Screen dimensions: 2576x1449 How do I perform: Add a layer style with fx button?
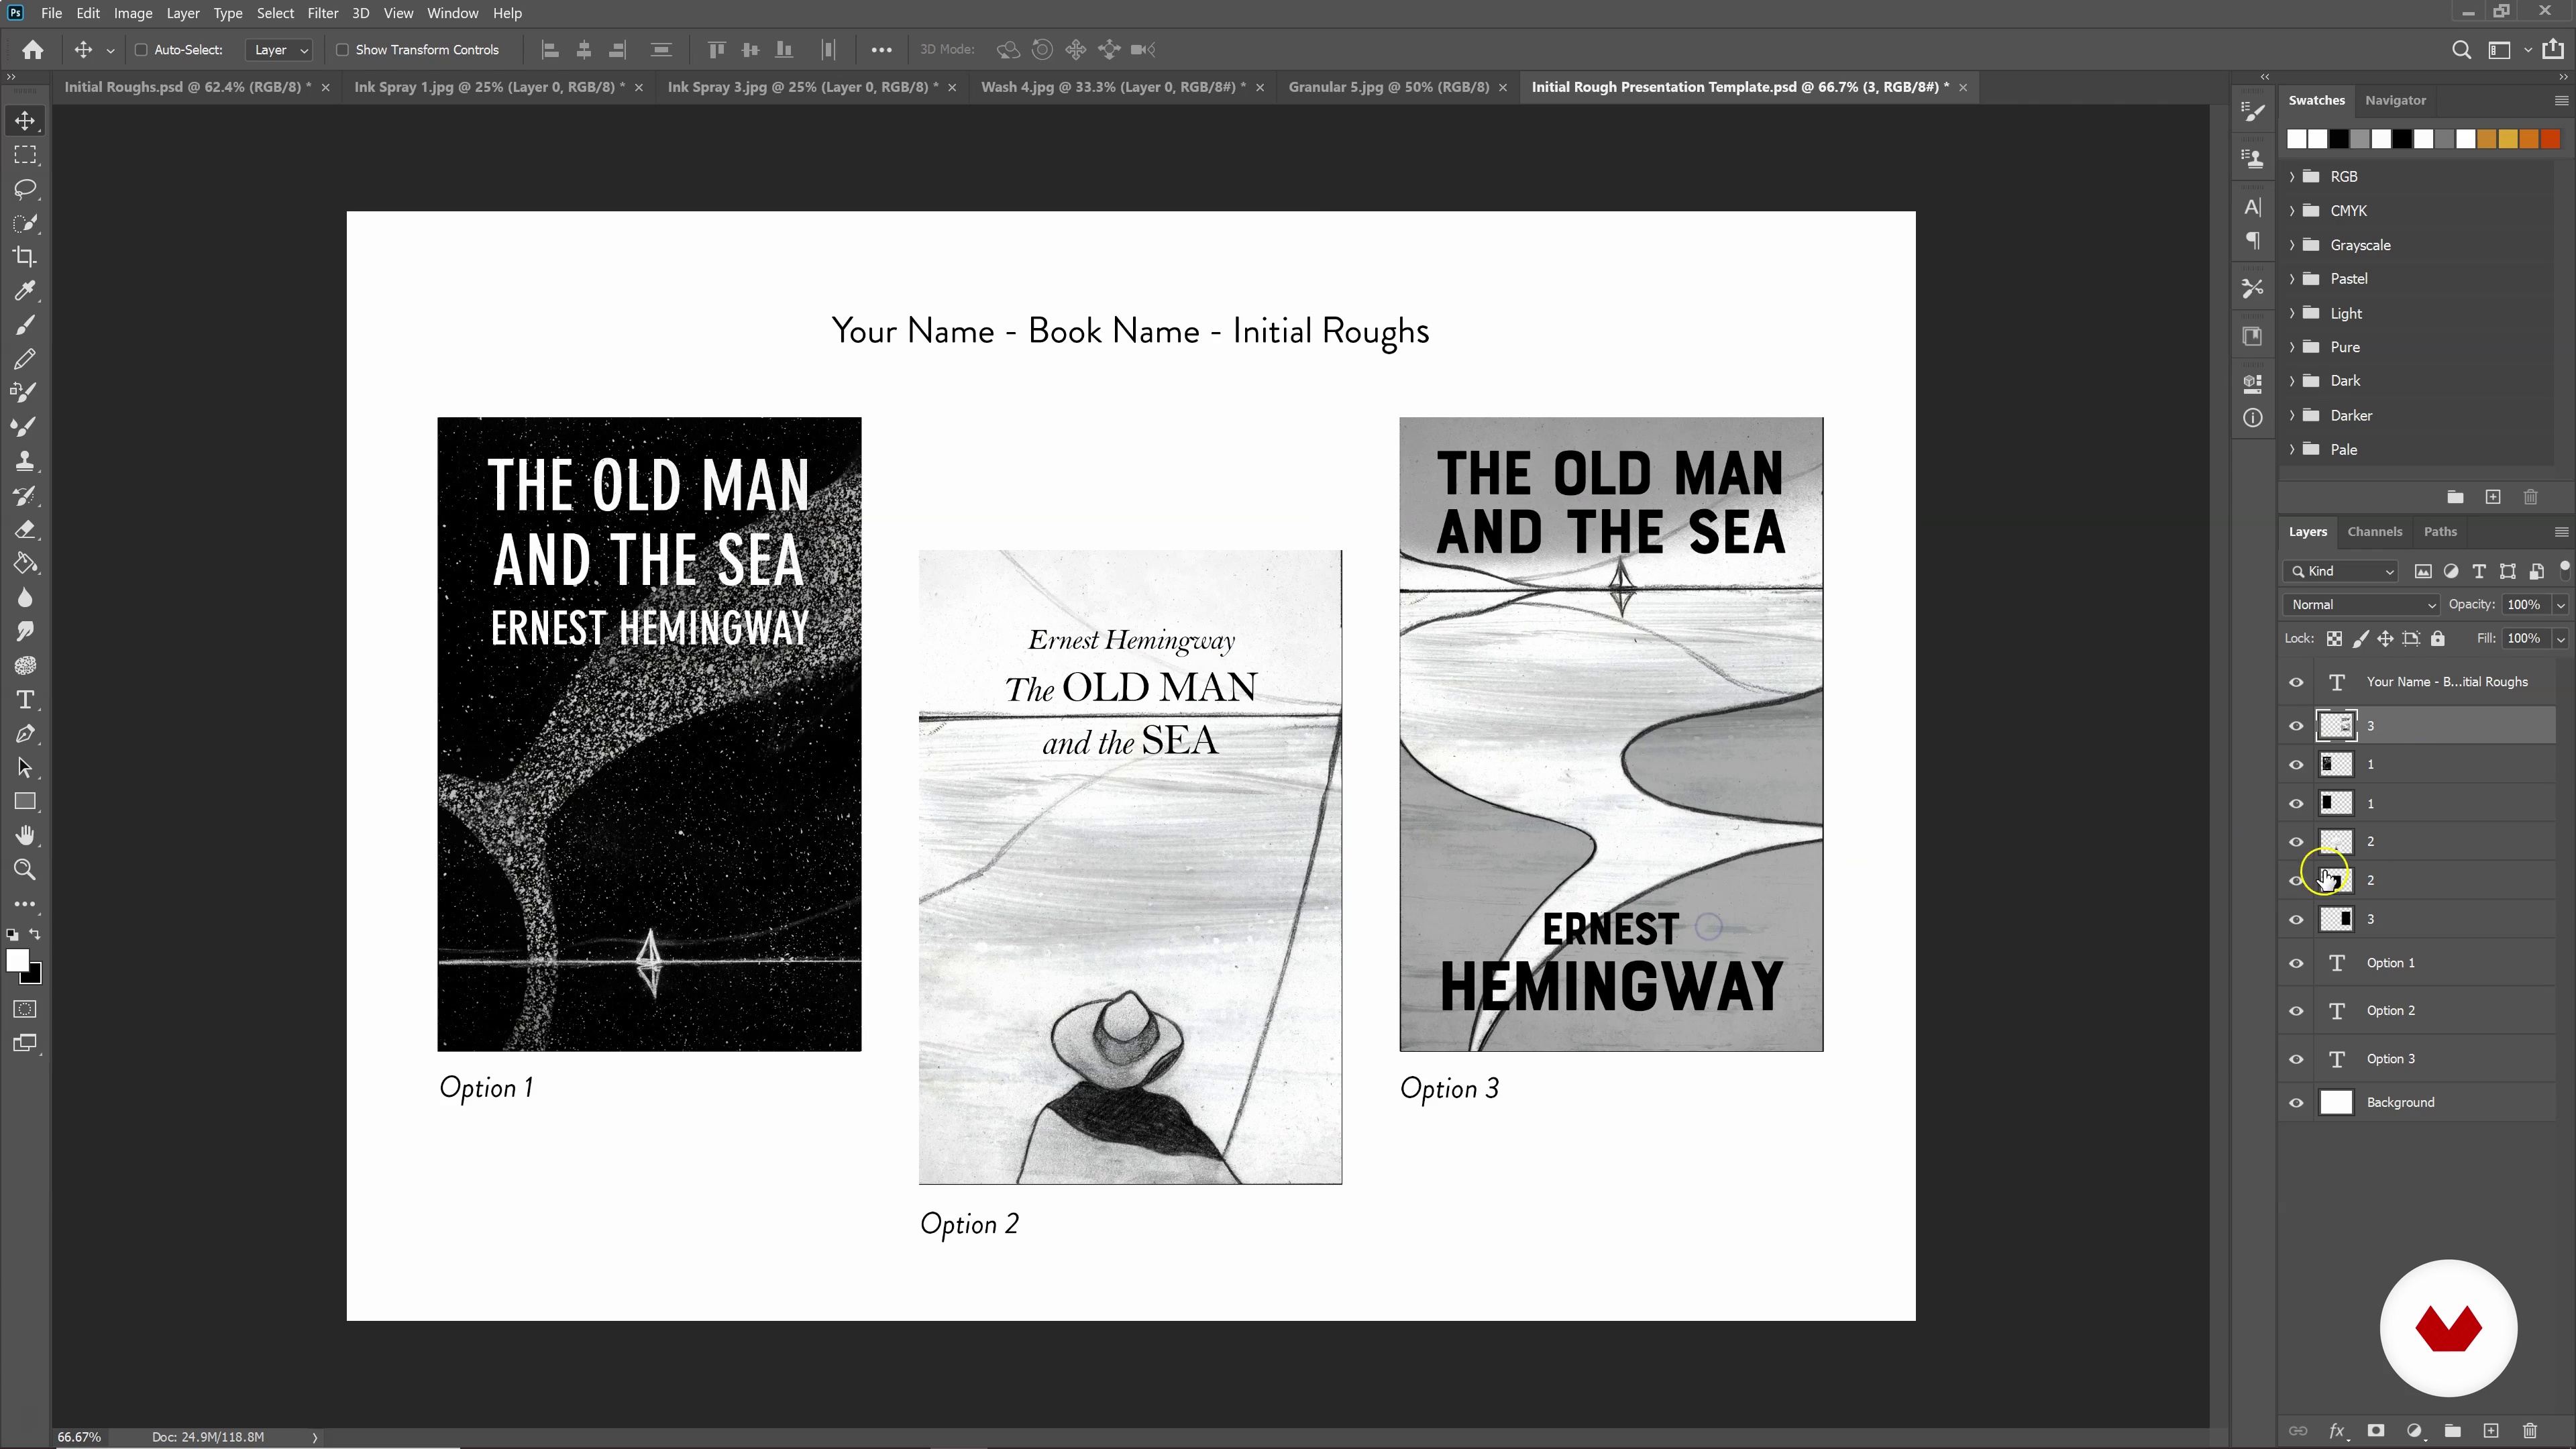(2337, 1431)
